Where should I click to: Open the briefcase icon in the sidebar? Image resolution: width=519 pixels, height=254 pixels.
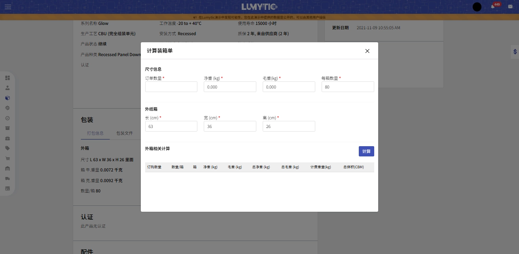pos(8,138)
